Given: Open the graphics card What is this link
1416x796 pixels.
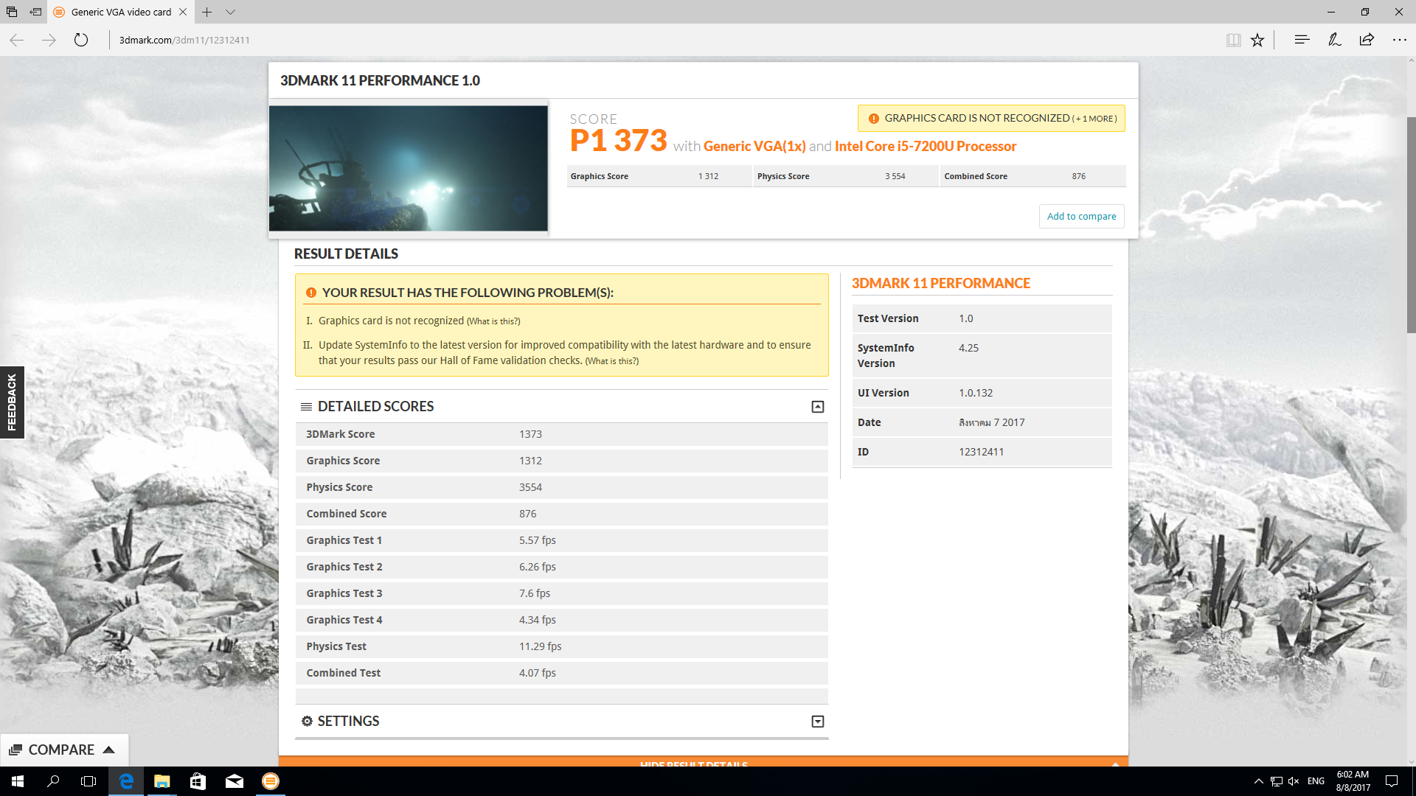Looking at the screenshot, I should [492, 321].
